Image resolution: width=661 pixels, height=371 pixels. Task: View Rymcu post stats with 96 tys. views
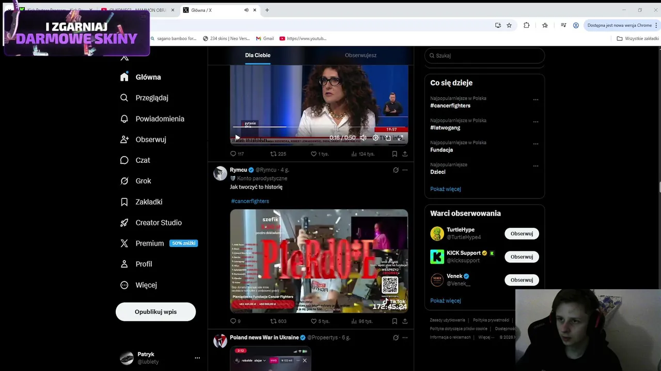361,321
